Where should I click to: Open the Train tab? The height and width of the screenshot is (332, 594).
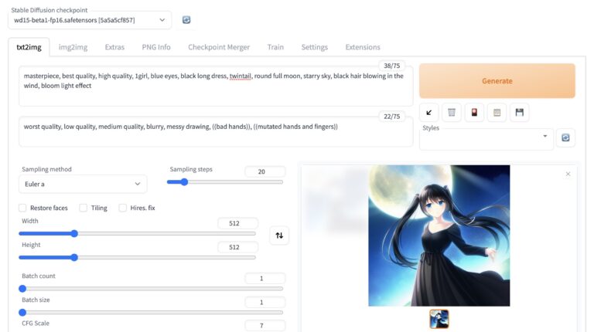pos(275,47)
